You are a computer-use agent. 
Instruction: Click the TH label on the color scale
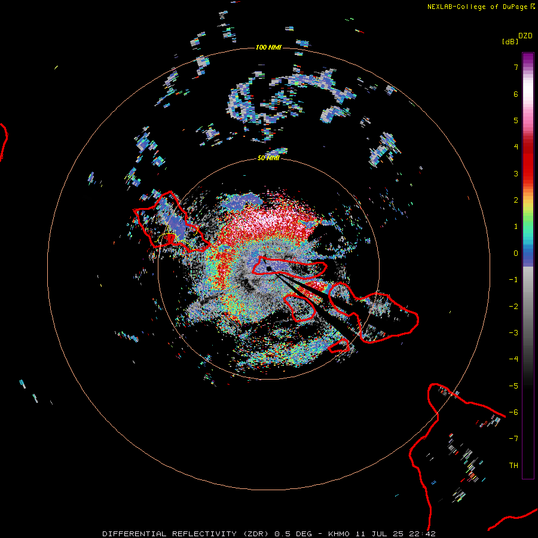click(x=513, y=466)
